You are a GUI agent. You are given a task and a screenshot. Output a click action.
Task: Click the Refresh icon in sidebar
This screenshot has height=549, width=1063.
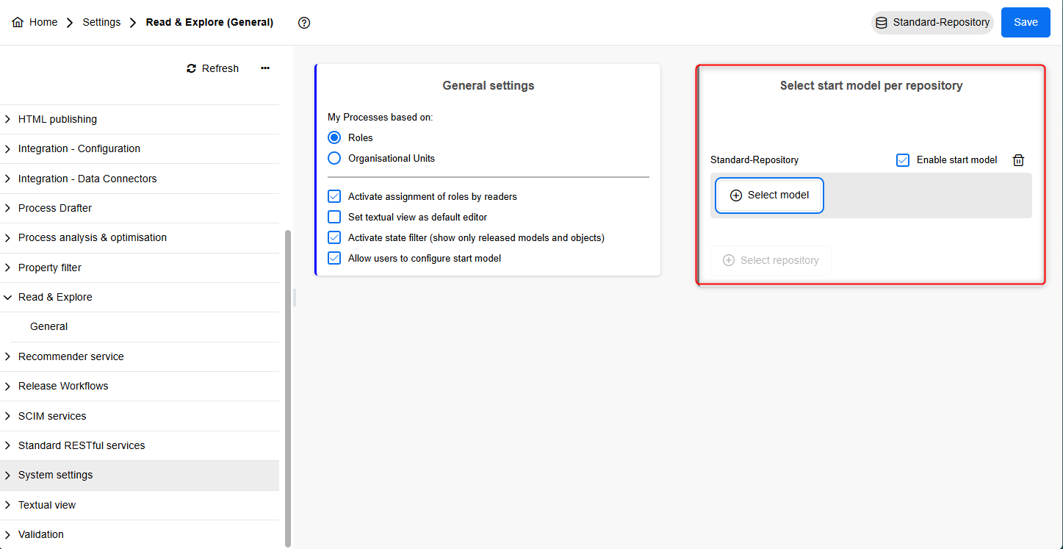tap(192, 68)
